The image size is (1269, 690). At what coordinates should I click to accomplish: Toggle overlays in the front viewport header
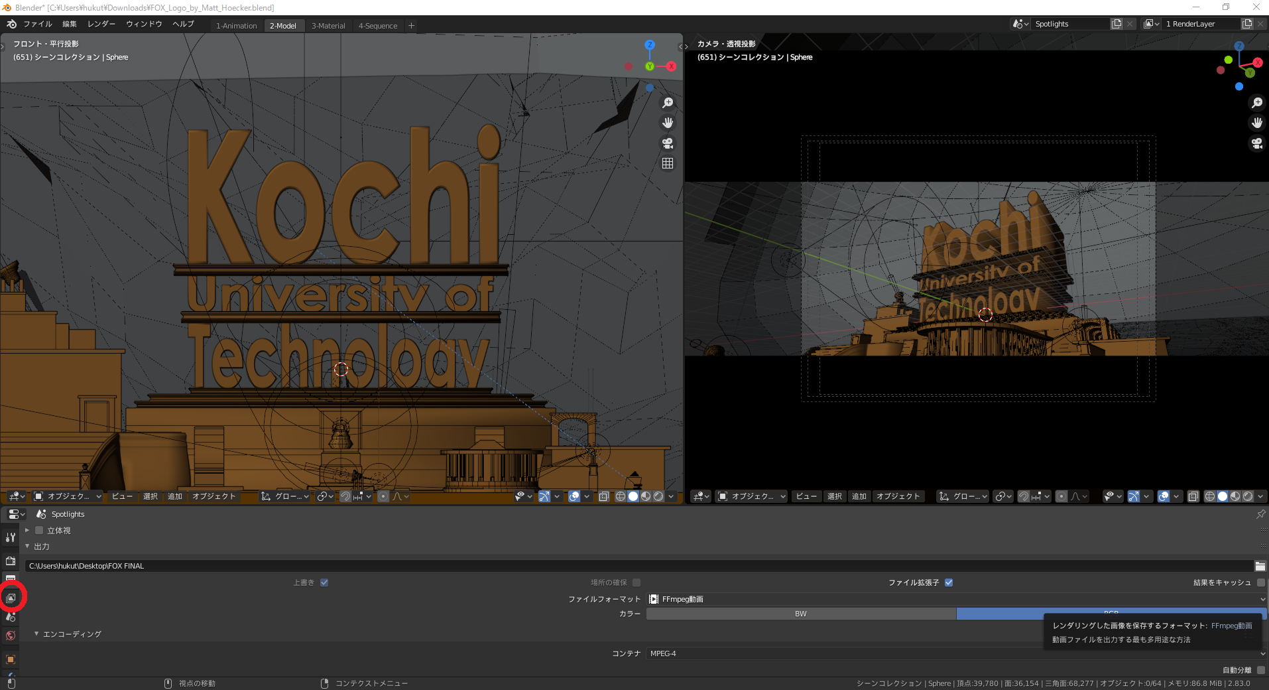pos(574,496)
